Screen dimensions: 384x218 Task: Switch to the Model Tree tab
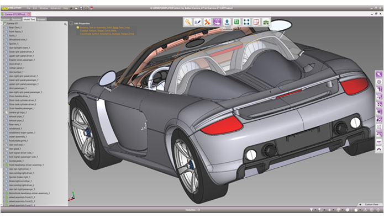click(29, 19)
